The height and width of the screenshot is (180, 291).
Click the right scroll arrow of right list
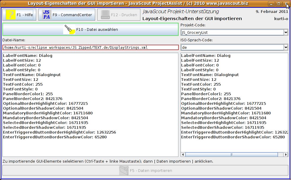click(286, 155)
